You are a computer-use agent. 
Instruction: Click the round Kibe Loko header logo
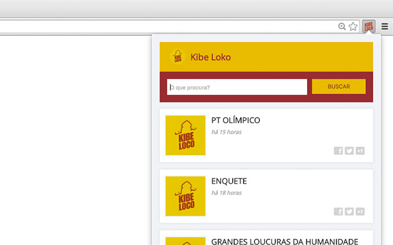177,57
